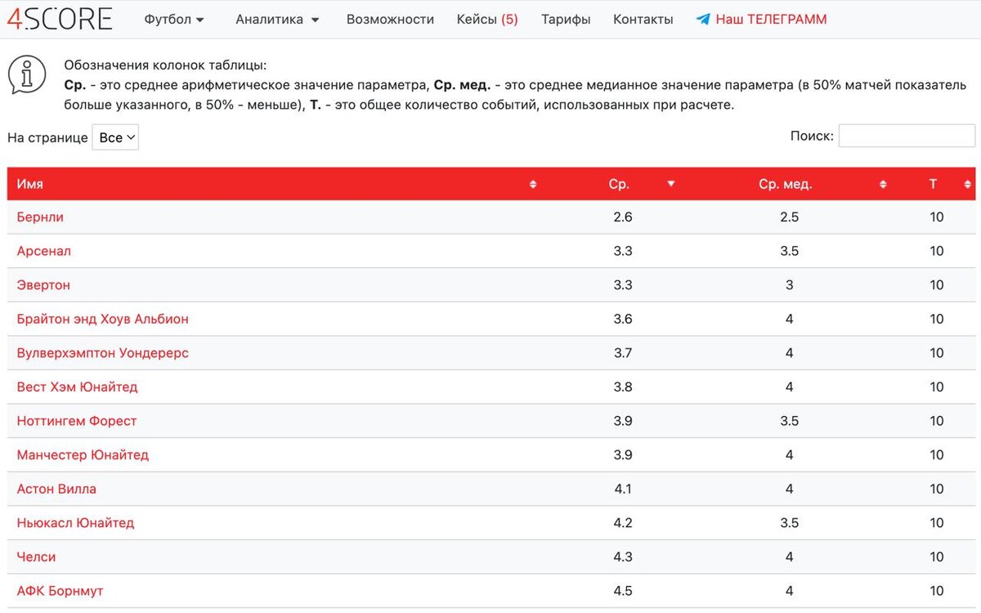Click the Ср. мед. column header label
981x613 pixels.
coord(786,185)
